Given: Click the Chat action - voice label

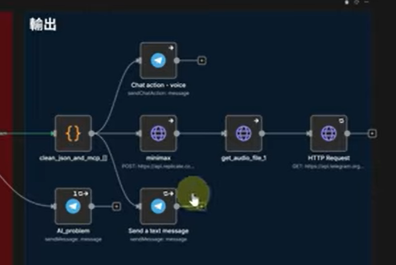Looking at the screenshot, I should pos(158,85).
